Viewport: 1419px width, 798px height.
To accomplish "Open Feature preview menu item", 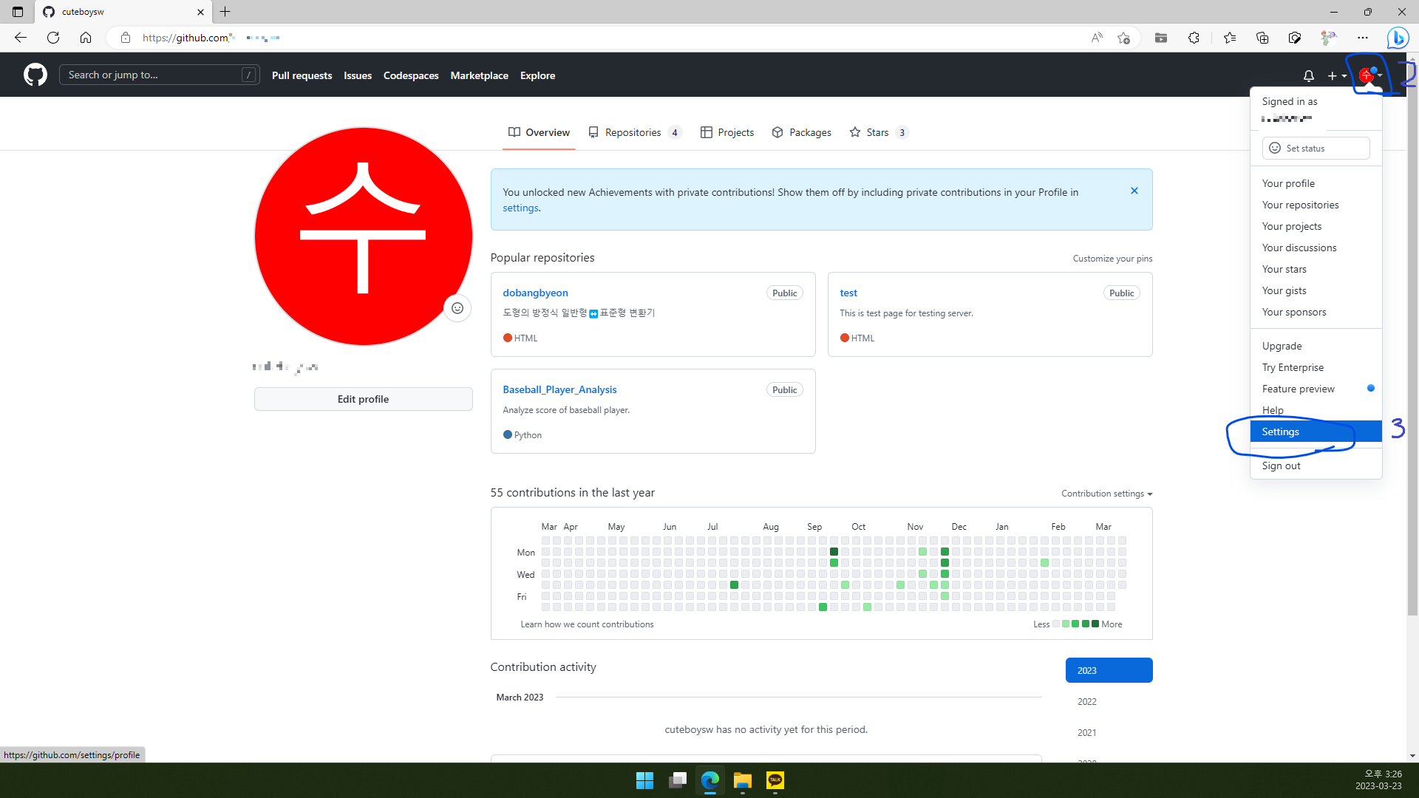I will 1316,389.
